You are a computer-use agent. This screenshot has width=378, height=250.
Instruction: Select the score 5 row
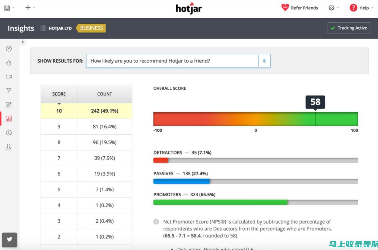87,189
